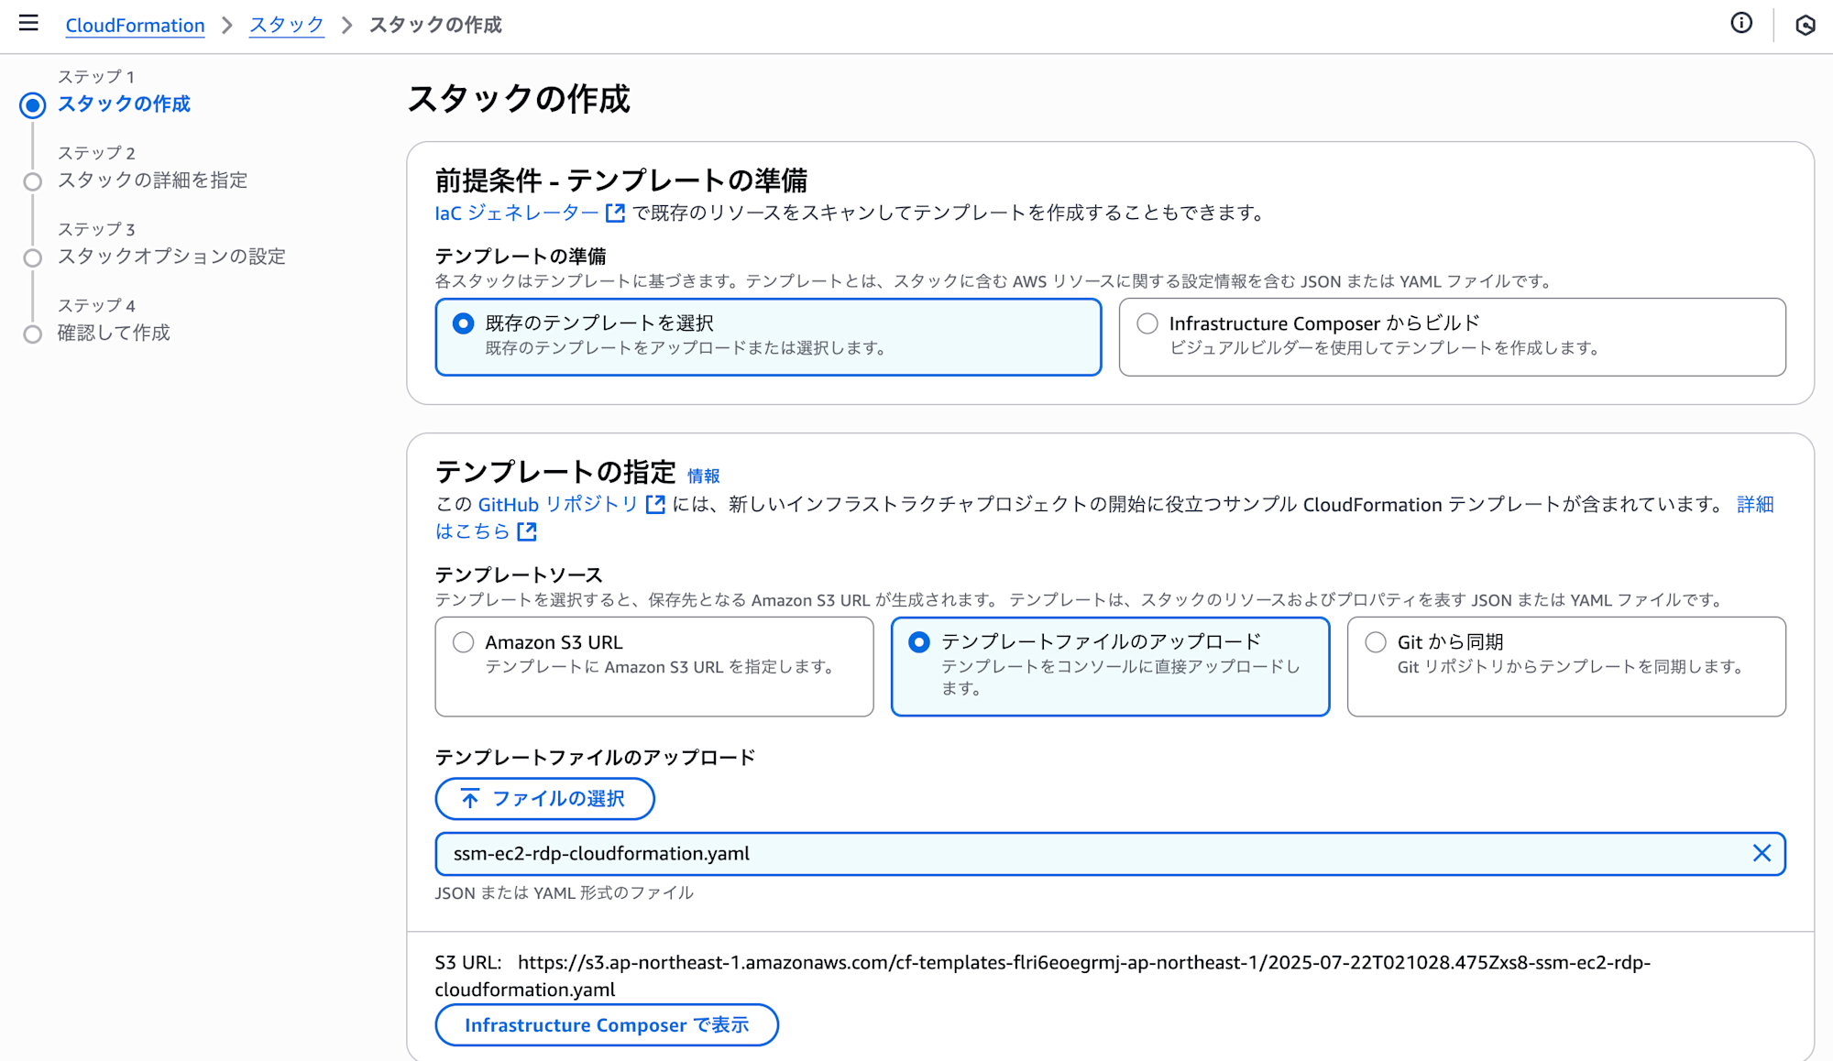Go to CloudFormation breadcrumb link

tap(135, 25)
